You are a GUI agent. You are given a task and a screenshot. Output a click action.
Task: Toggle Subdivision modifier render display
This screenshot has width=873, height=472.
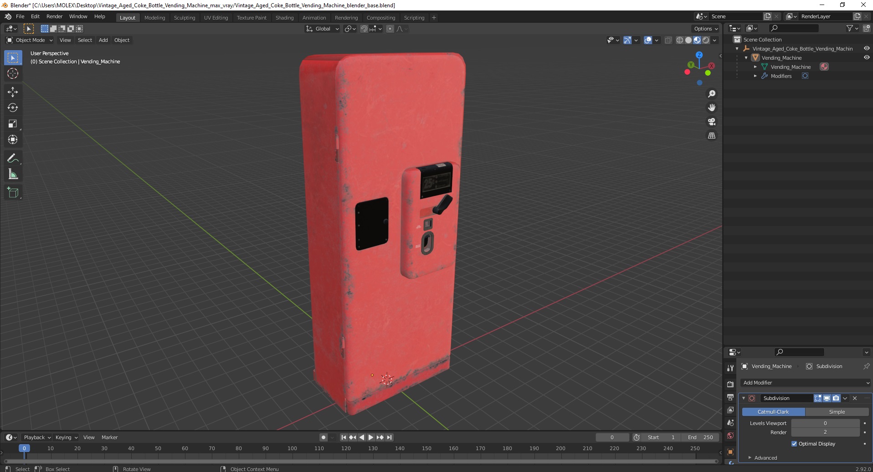click(836, 398)
